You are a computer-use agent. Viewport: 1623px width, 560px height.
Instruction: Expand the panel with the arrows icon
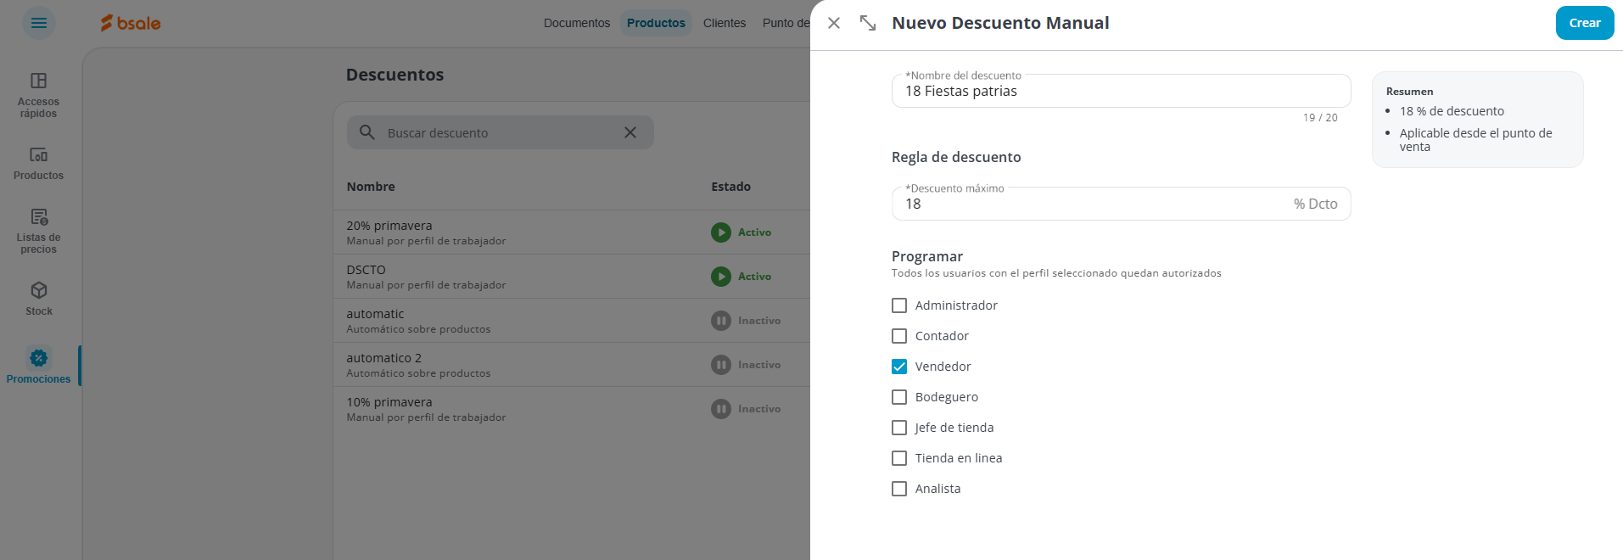coord(868,23)
